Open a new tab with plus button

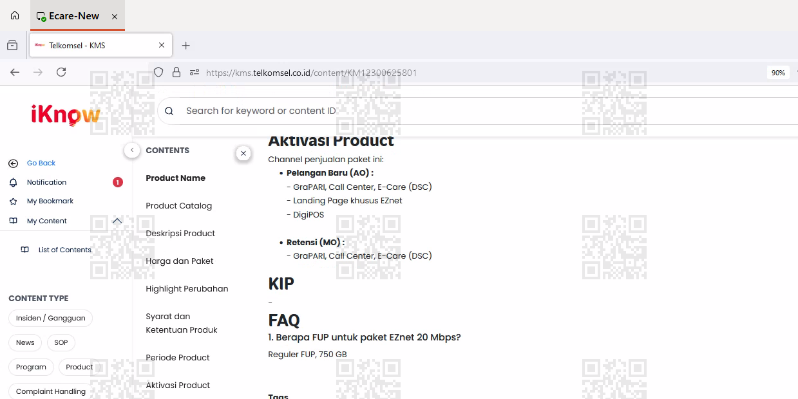click(x=186, y=45)
